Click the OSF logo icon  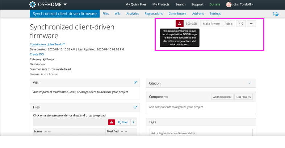[x=33, y=4]
